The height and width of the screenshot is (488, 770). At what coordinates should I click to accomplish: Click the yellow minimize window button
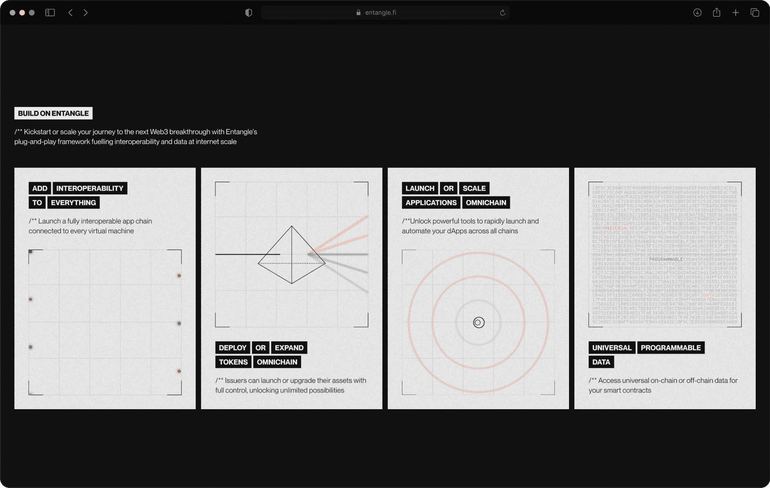22,13
